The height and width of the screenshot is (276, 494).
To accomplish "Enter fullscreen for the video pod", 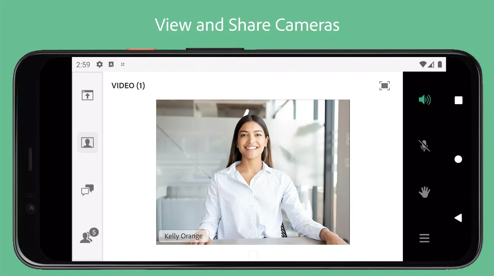I will [384, 86].
